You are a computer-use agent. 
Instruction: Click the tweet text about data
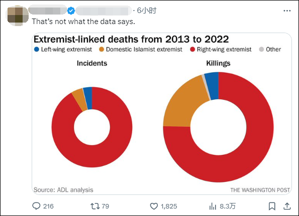click(x=83, y=22)
